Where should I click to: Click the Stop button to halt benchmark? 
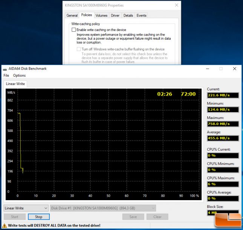pyautogui.click(x=39, y=217)
